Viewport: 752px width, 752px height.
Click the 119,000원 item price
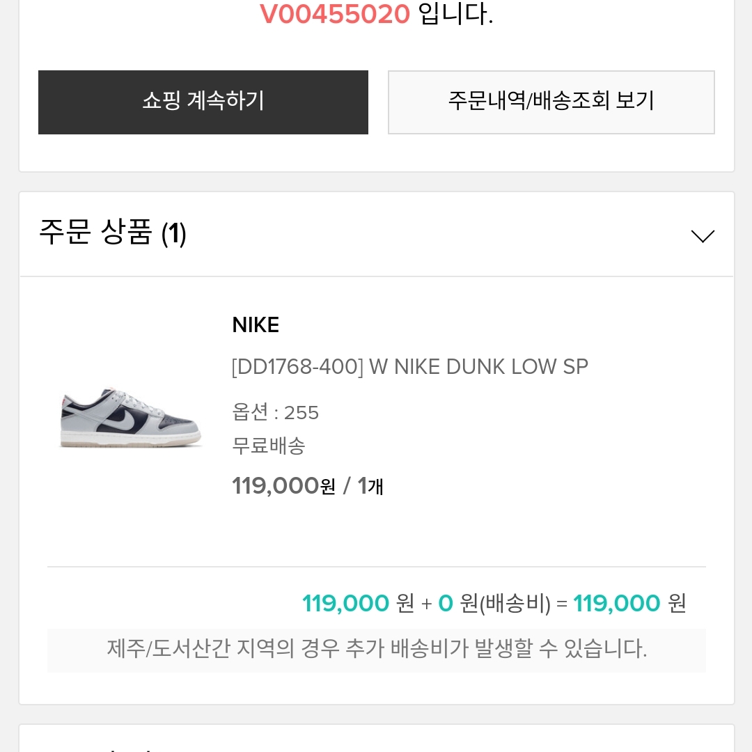point(284,486)
